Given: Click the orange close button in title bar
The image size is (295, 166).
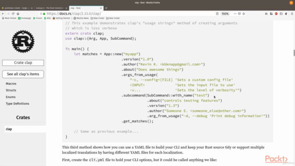Looking at the screenshot, I should click(291, 3).
